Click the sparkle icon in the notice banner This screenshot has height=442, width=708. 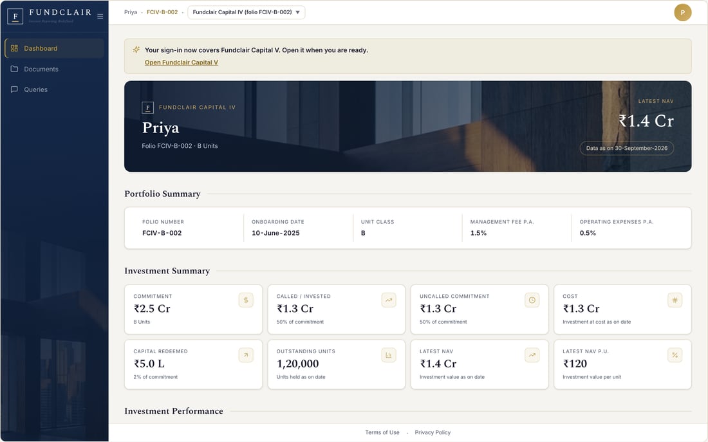click(x=136, y=50)
